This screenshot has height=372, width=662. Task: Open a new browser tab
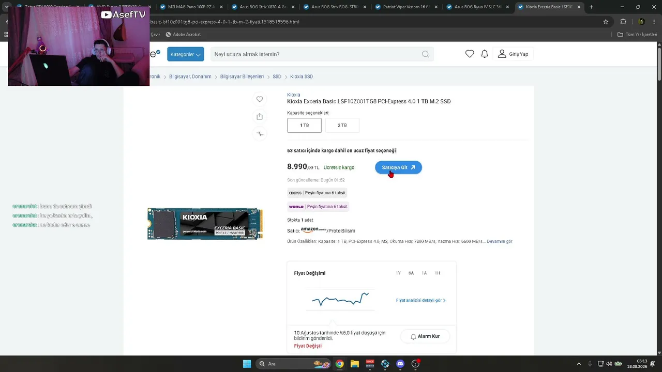point(591,7)
